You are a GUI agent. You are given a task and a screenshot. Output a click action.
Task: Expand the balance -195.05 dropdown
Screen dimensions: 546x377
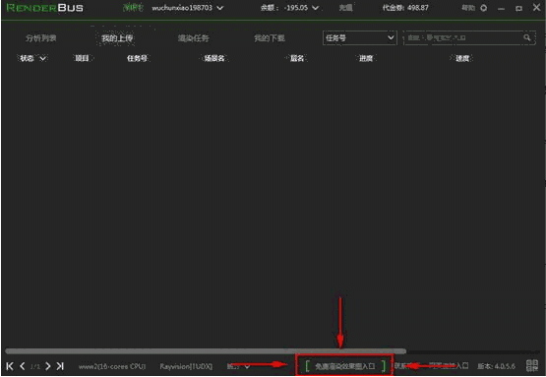click(x=315, y=8)
